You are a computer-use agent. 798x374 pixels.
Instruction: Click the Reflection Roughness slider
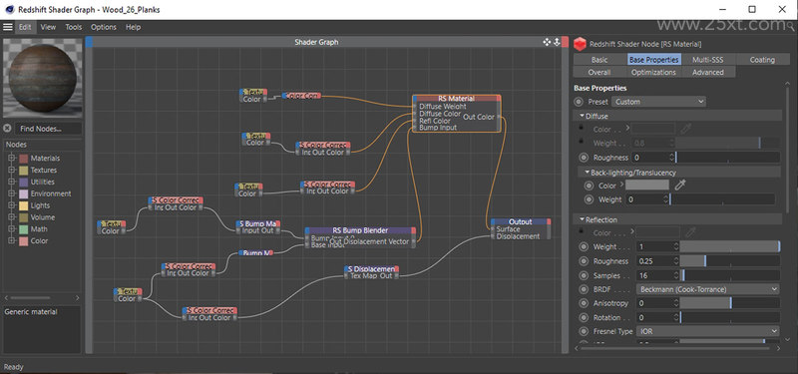coord(729,261)
